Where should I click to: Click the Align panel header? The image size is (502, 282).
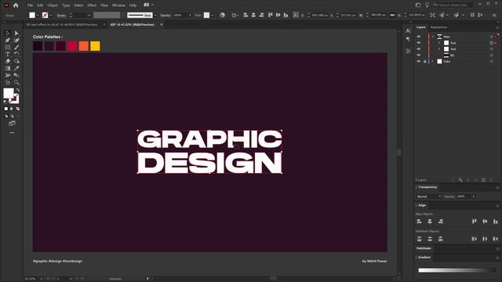pos(422,205)
